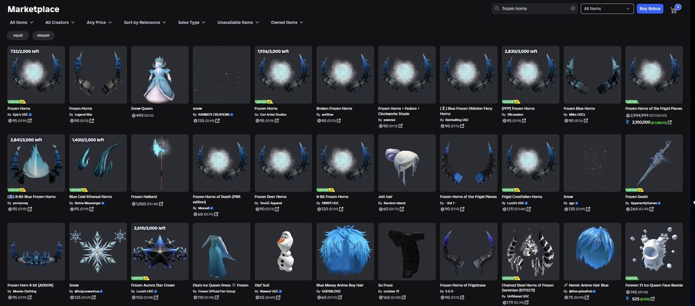This screenshot has height=306, width=695.
Task: Expand the All Creators filter
Action: tap(59, 23)
